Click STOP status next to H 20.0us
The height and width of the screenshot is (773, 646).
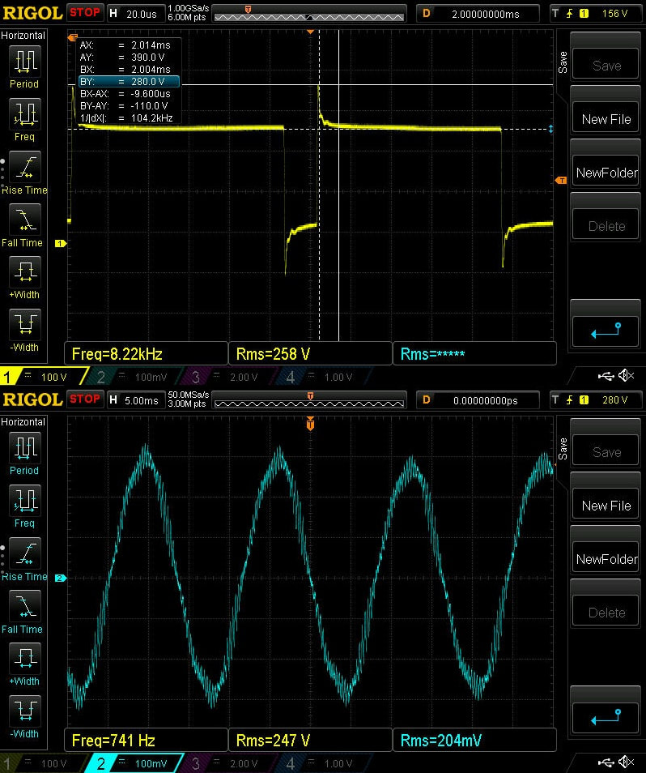85,13
